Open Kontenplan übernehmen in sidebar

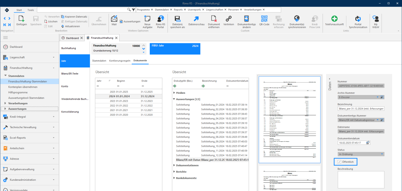(x=23, y=87)
